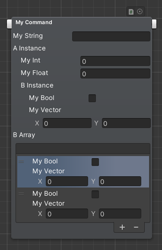Click the A Instance label

pos(29,48)
